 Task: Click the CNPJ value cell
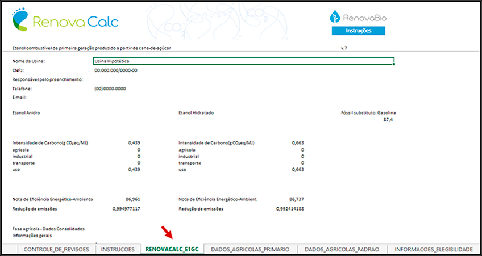click(115, 70)
